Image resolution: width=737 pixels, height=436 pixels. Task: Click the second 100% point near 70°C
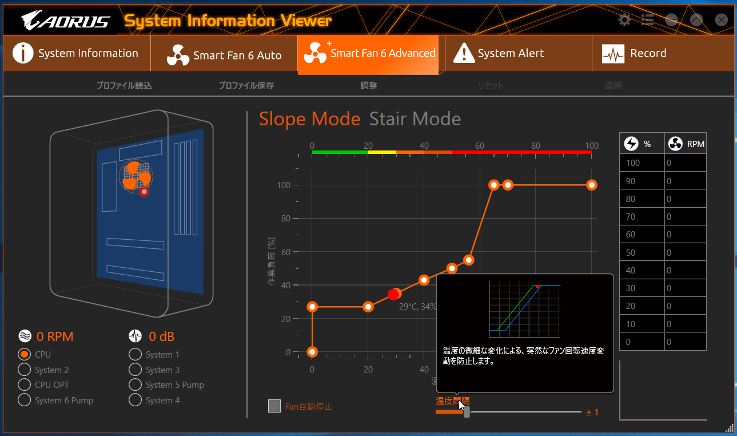pyautogui.click(x=508, y=185)
